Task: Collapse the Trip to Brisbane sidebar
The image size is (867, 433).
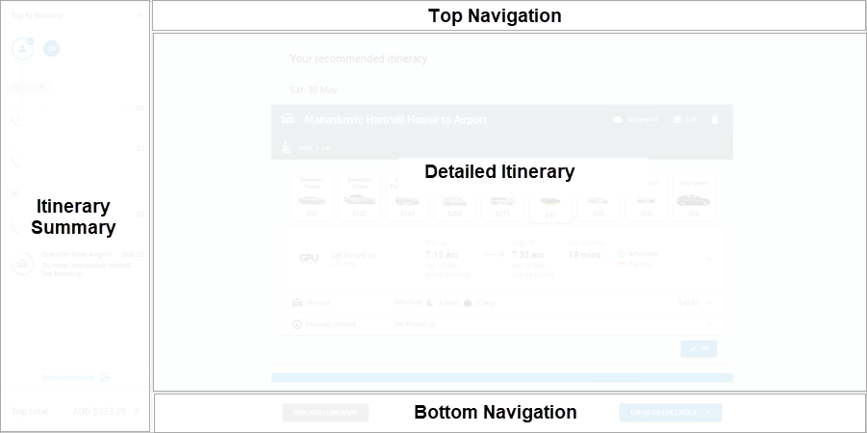Action: pos(140,15)
